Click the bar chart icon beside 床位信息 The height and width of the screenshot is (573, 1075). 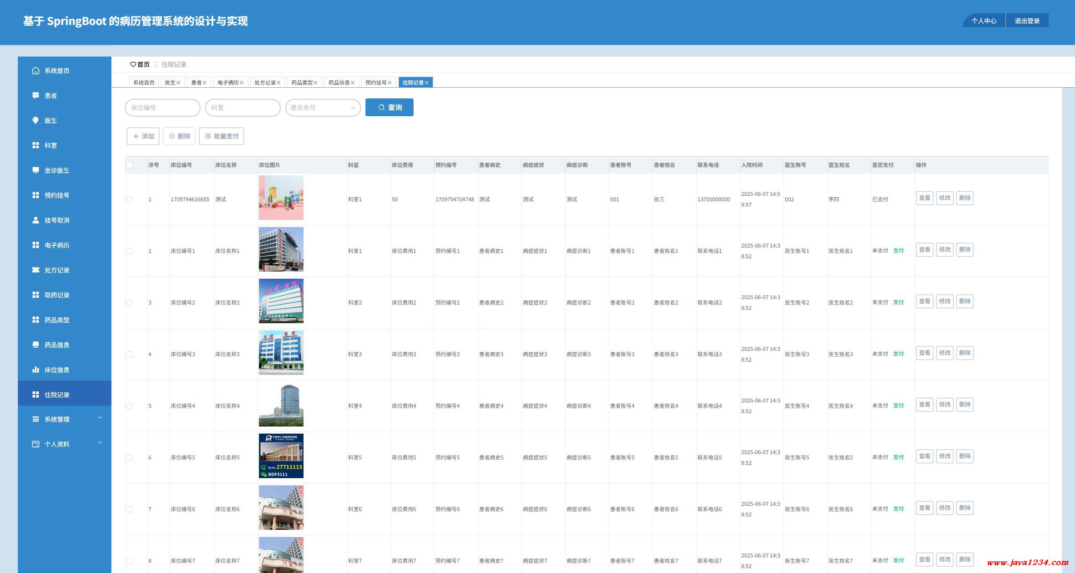point(36,370)
